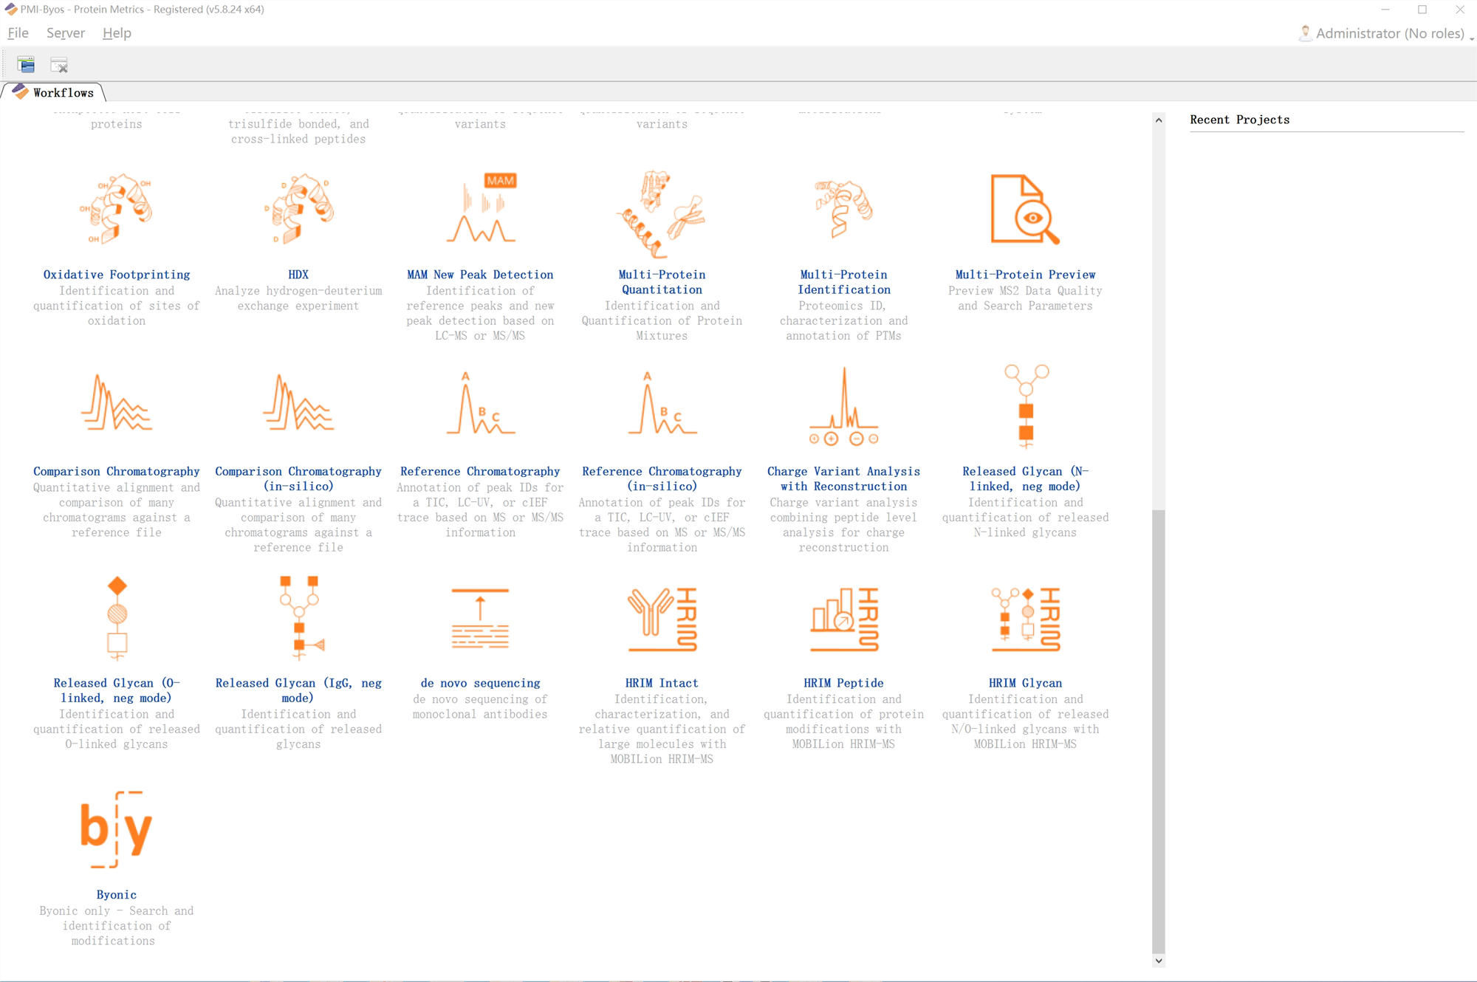
Task: Open the Multi-Protein Identification icon
Action: (x=843, y=208)
